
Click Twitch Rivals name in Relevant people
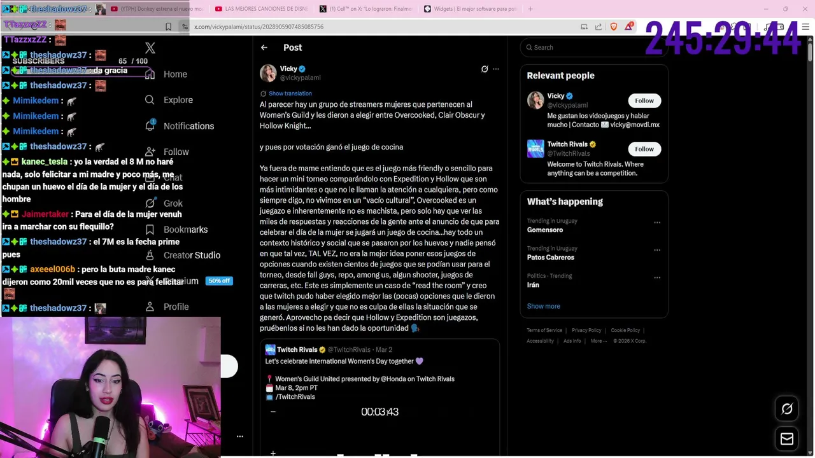coord(567,144)
